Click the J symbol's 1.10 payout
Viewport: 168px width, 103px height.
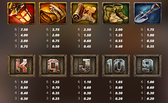coord(87,82)
